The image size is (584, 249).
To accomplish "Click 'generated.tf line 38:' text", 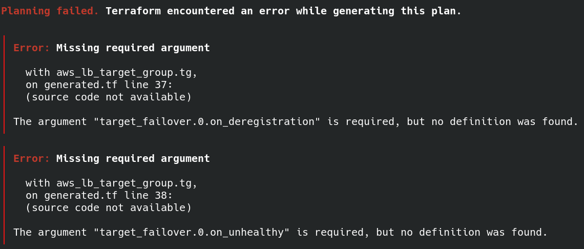I will click(109, 196).
